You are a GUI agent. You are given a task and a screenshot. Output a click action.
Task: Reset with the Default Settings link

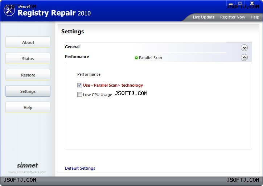pyautogui.click(x=80, y=168)
